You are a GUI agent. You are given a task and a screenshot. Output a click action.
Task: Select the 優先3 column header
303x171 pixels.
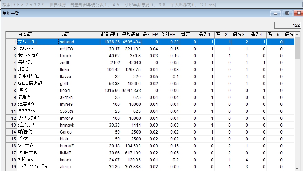coord(240,35)
